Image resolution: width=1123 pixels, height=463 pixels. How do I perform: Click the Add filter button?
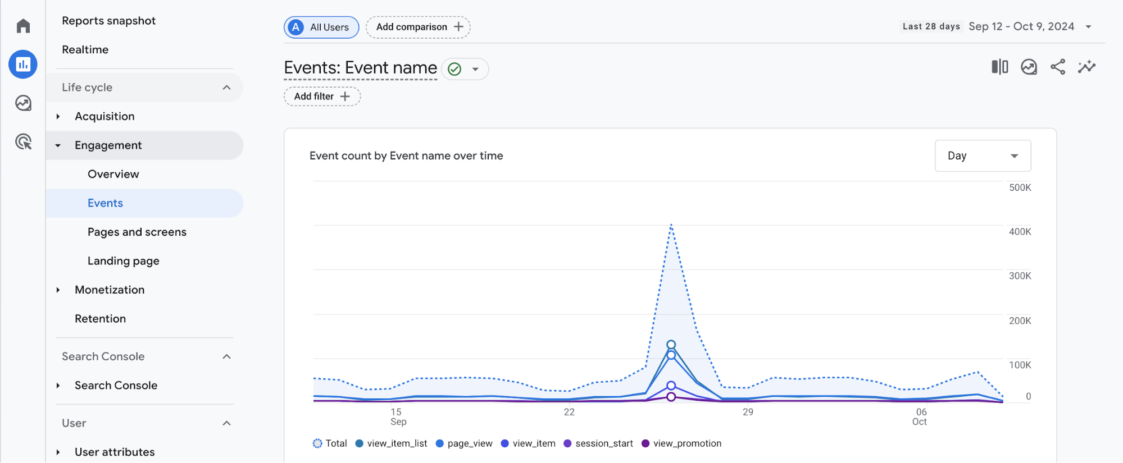coord(322,97)
